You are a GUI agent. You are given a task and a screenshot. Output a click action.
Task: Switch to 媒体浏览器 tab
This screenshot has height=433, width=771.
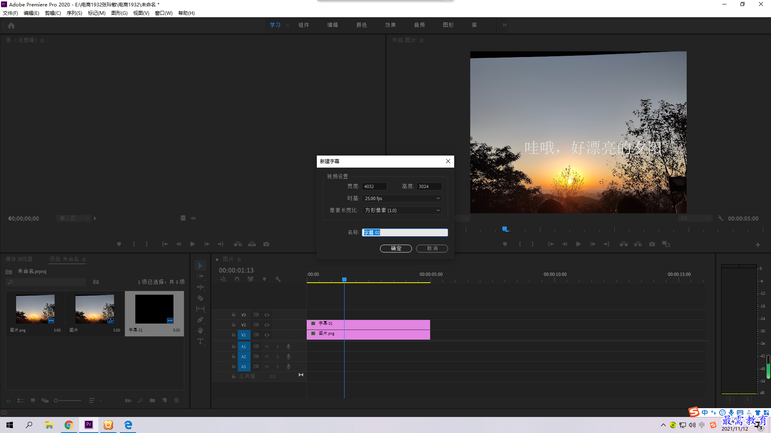pyautogui.click(x=19, y=259)
